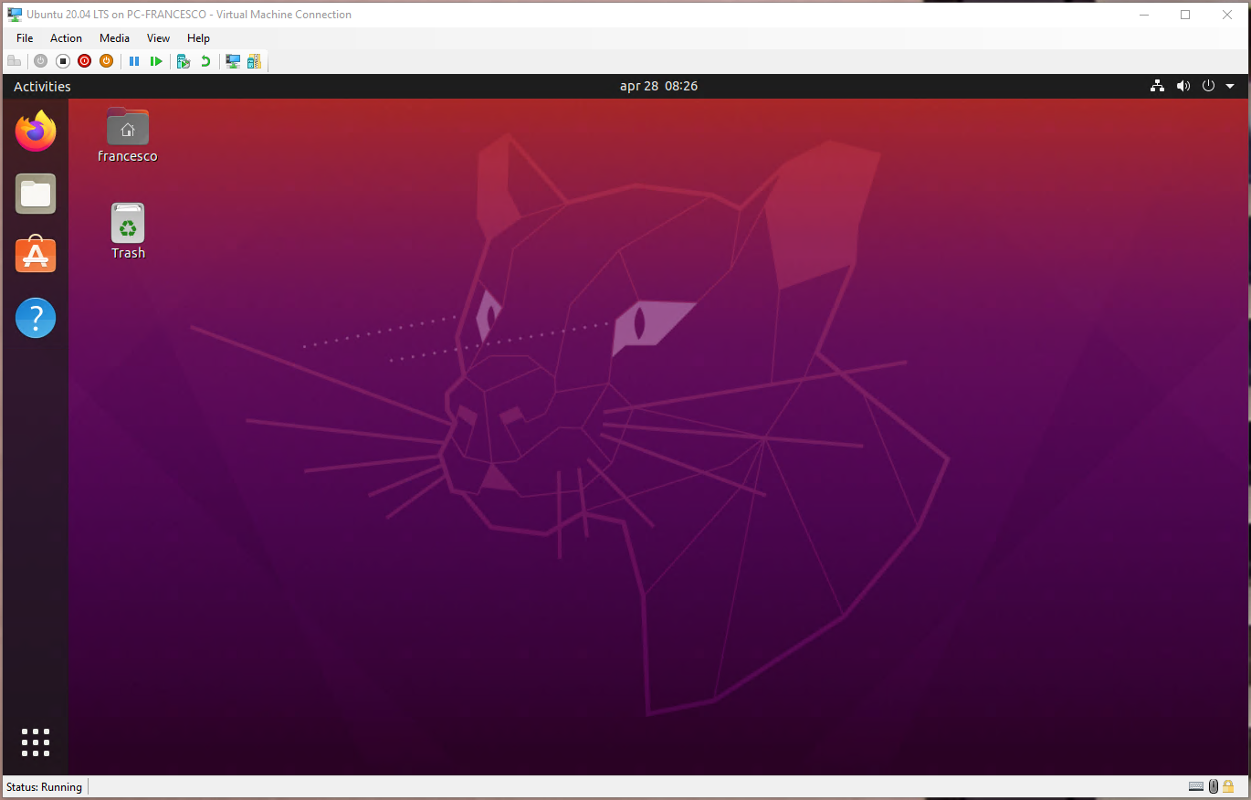The image size is (1251, 800).
Task: Click the Activities button in the top bar
Action: [x=41, y=85]
